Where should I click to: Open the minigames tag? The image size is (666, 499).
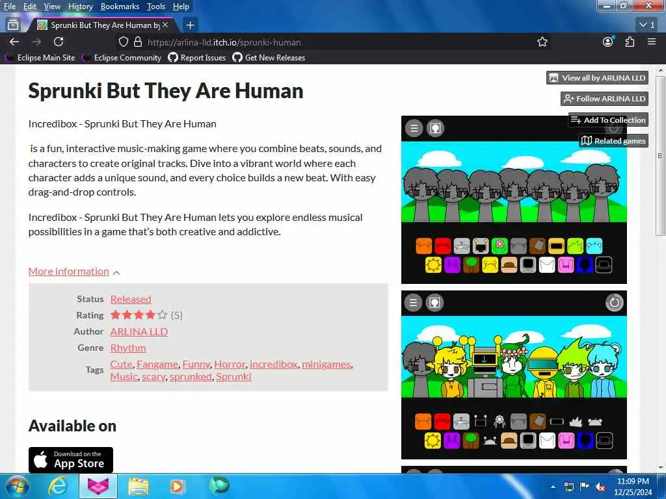pyautogui.click(x=326, y=364)
